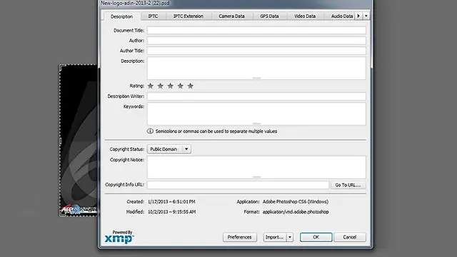This screenshot has height=257, width=457.
Task: Click the Copyright Notice text area
Action: coord(256,167)
